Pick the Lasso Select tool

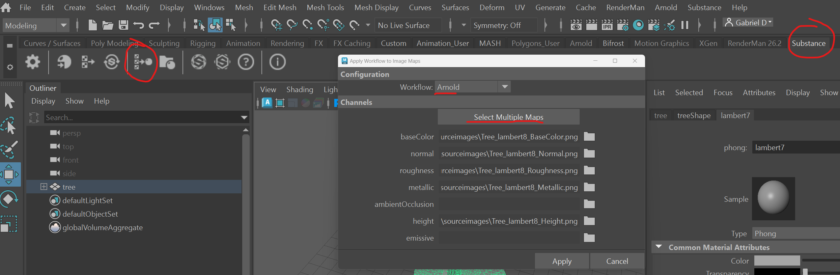pos(9,125)
